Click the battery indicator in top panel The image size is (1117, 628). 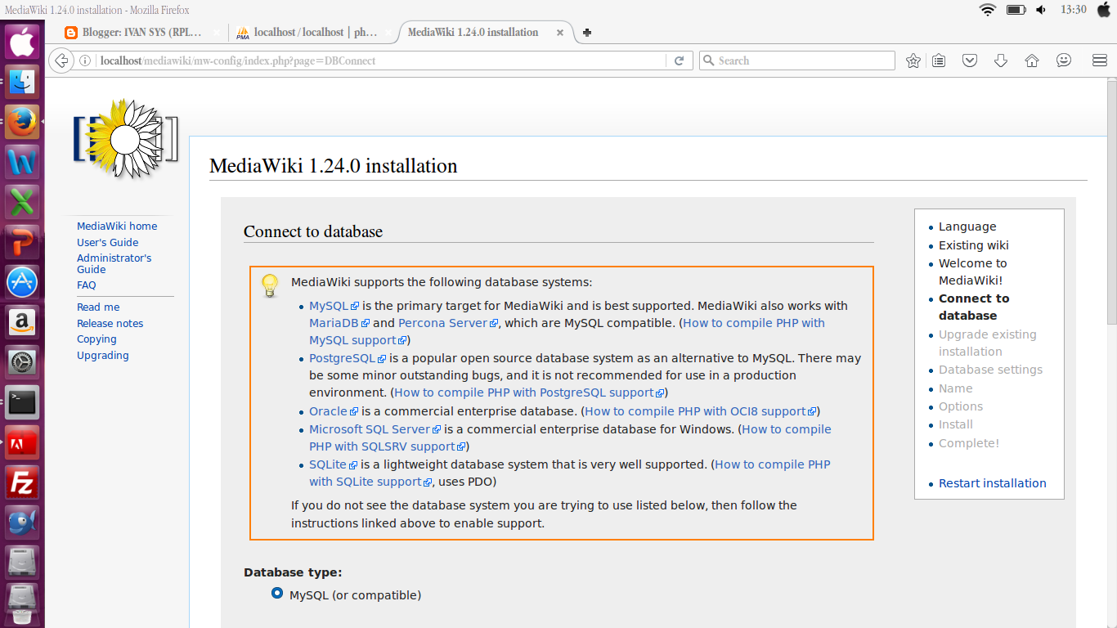[x=1016, y=10]
